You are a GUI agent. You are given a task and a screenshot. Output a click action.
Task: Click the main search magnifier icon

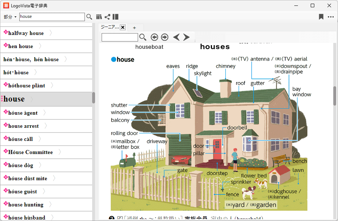89,17
